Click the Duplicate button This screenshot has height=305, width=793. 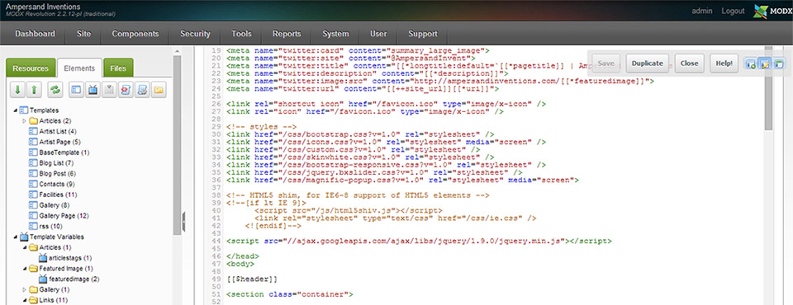648,63
